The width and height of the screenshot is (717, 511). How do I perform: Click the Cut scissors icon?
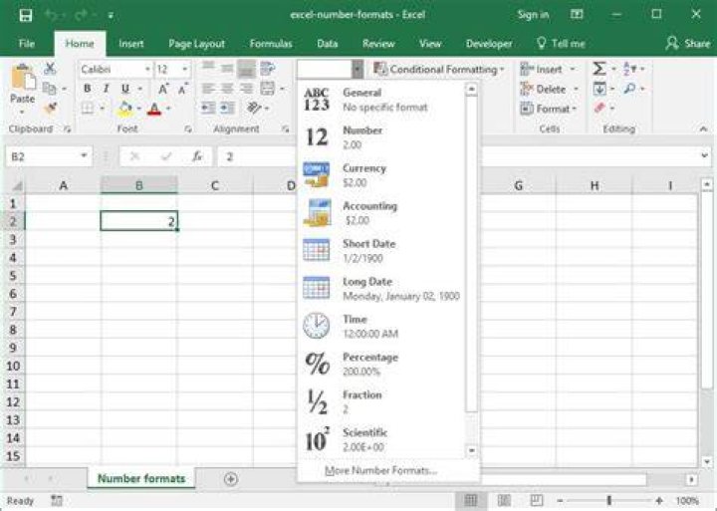[x=50, y=69]
